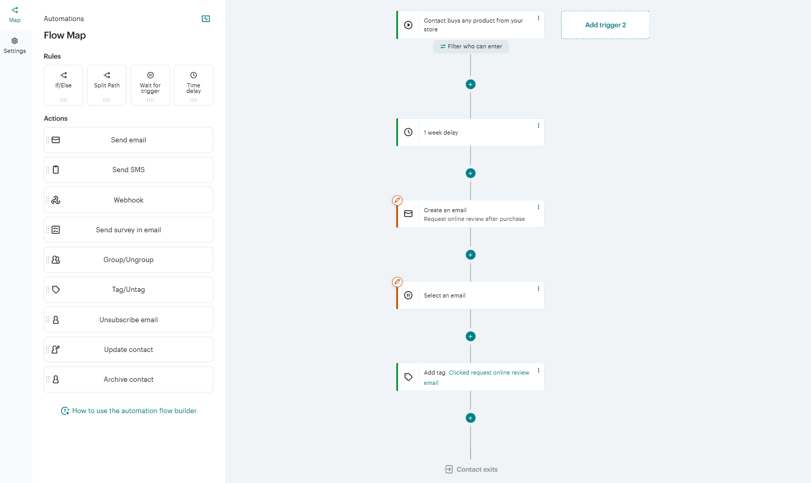Add step after the trigger node

pos(471,84)
